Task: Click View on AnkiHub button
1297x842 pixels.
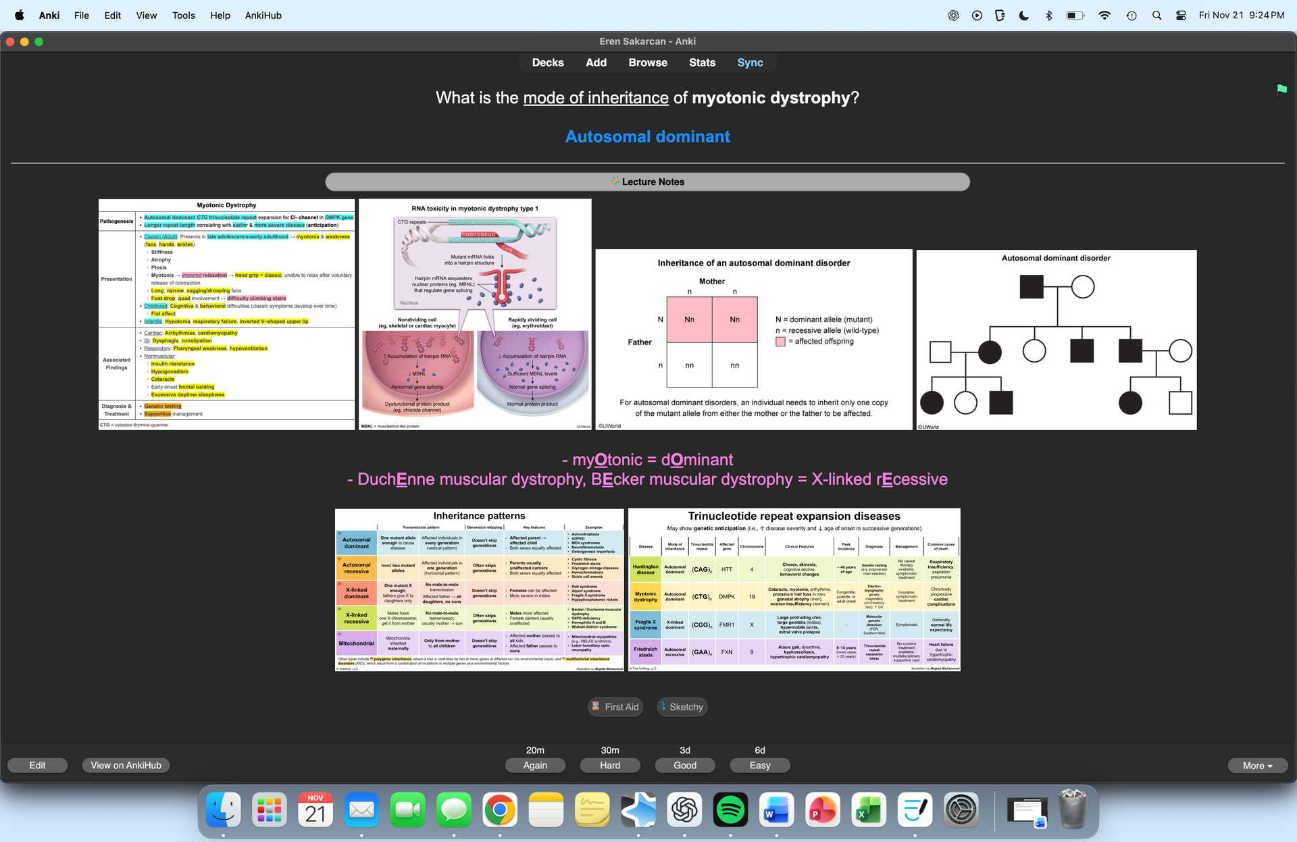Action: pos(126,765)
